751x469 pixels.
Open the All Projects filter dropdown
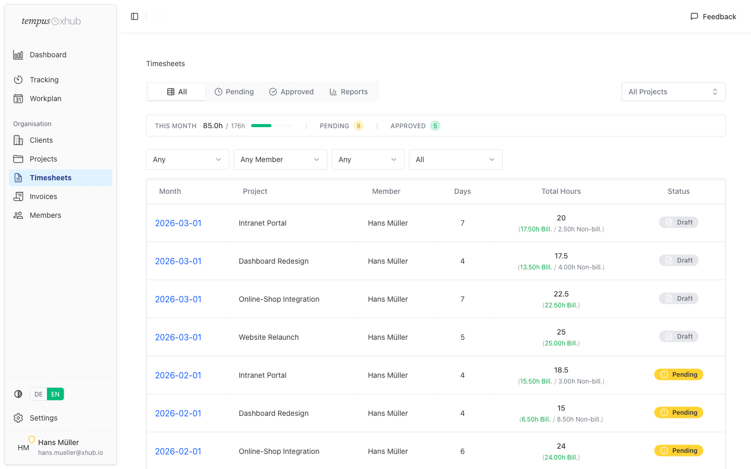[x=673, y=91]
